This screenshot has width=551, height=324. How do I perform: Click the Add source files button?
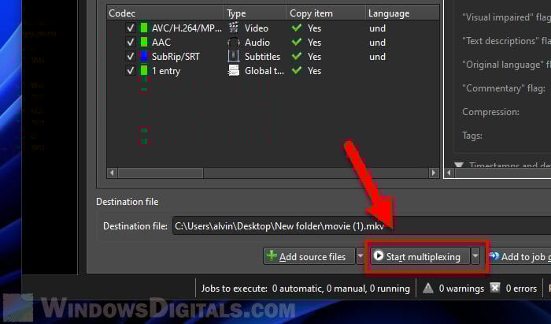click(x=309, y=256)
